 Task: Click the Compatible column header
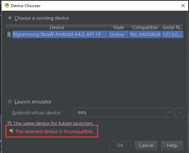point(145,28)
